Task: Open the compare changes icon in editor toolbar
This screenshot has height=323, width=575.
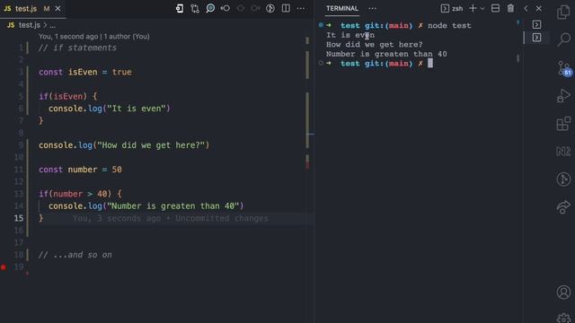Action: 195,8
